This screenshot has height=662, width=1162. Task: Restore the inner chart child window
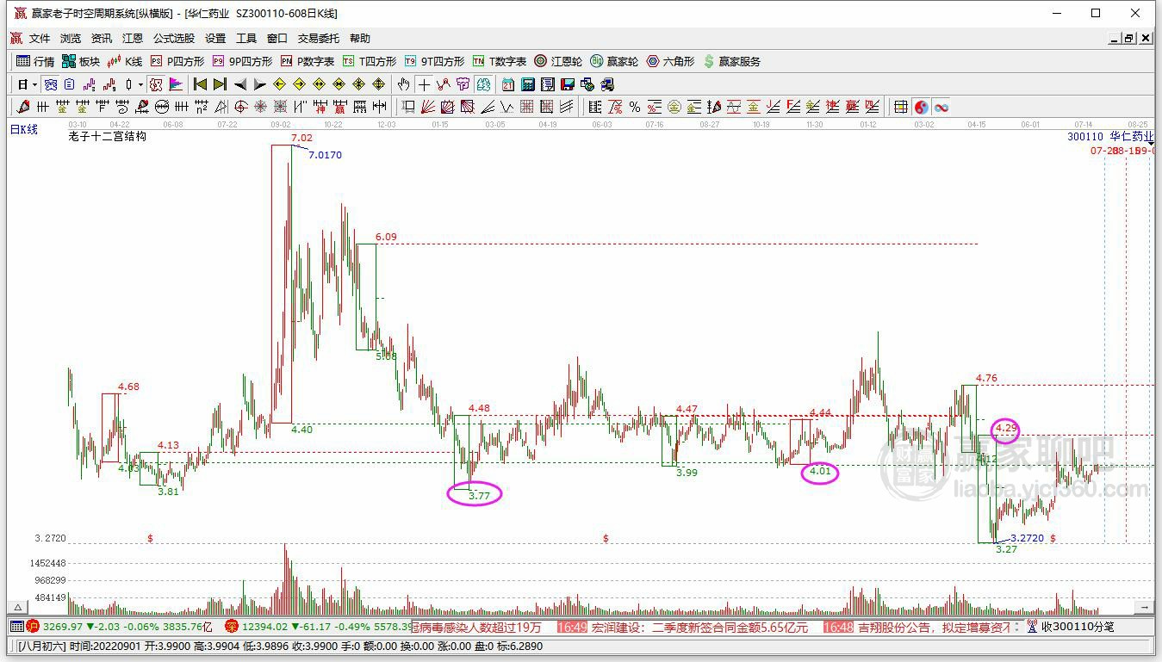coord(1128,39)
